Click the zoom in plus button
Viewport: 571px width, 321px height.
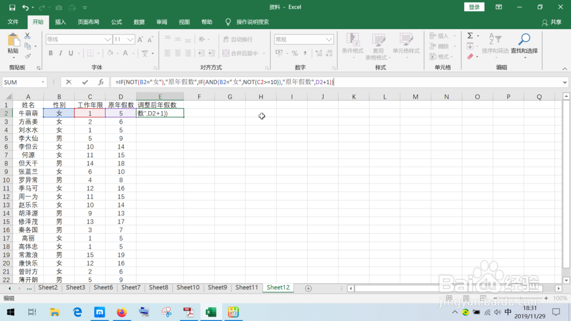(x=546, y=298)
